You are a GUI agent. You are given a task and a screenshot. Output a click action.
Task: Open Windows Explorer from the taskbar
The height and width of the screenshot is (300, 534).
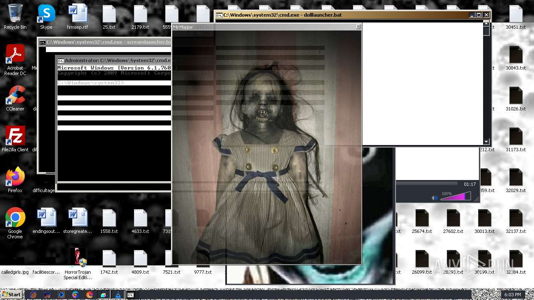(x=47, y=295)
